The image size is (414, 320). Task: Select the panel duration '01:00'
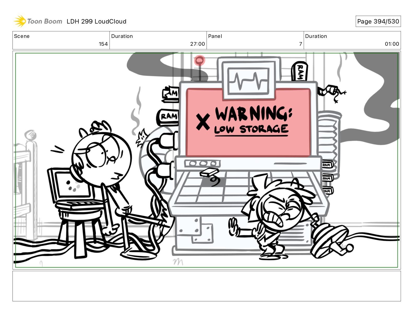392,44
